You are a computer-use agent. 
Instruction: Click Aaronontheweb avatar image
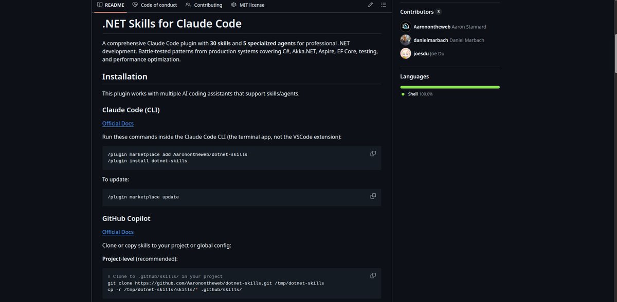pos(405,27)
